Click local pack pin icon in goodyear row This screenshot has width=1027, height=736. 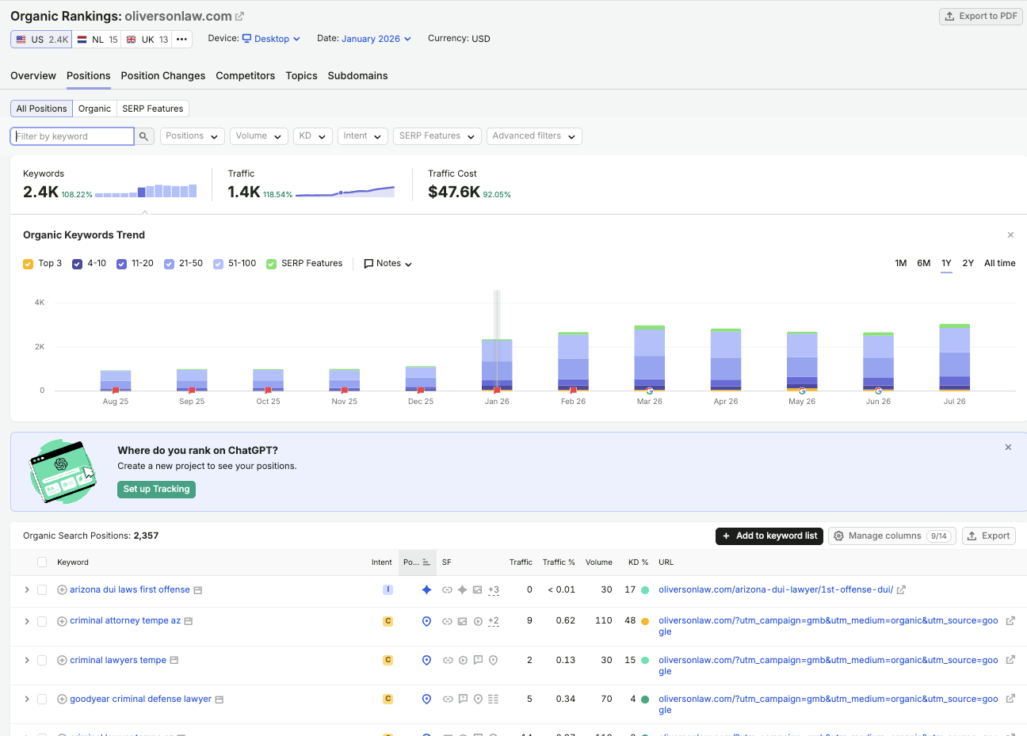point(426,699)
